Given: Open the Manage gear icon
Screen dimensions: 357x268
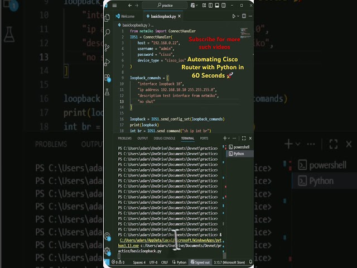Looking at the screenshot, I should coord(107,251).
